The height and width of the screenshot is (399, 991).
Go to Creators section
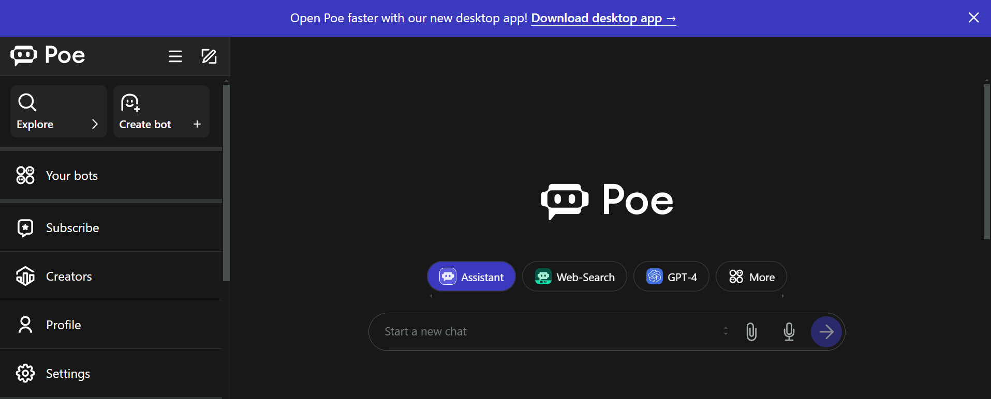111,276
